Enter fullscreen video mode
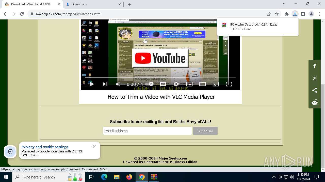This screenshot has width=325, height=182. click(229, 84)
